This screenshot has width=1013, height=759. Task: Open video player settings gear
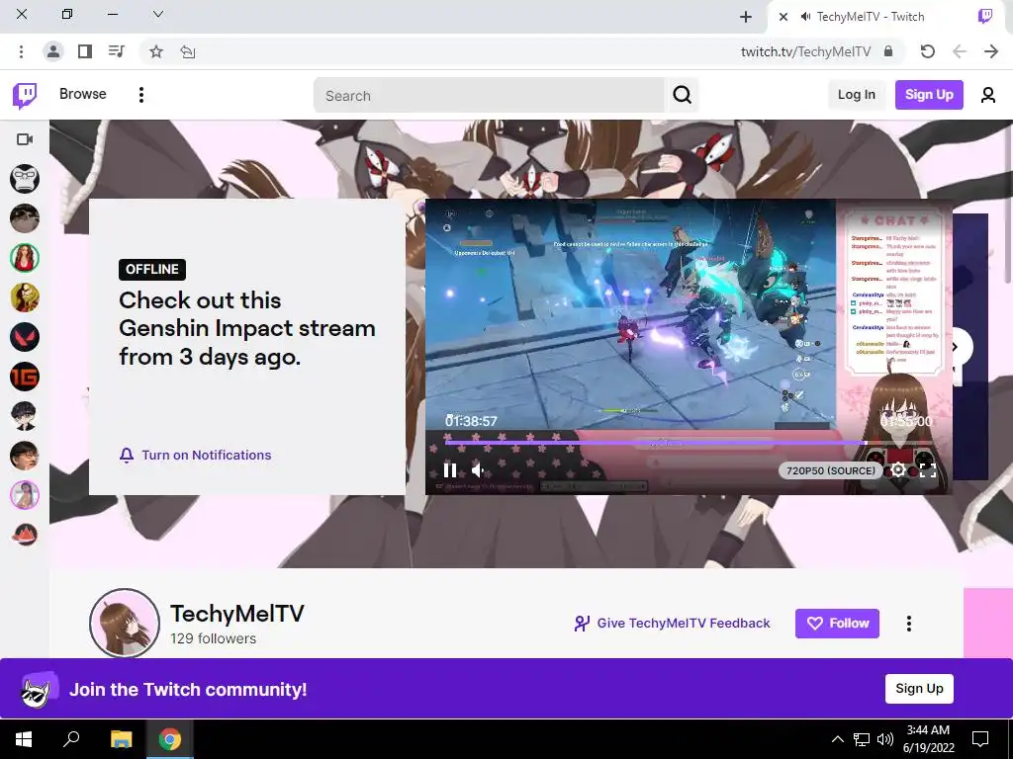[898, 470]
